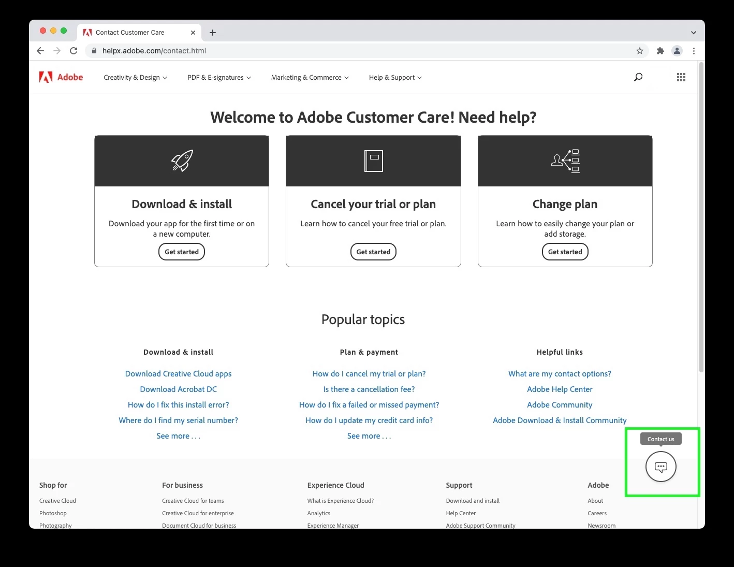Click the notebook icon on Cancel card
This screenshot has height=567, width=734.
point(373,161)
